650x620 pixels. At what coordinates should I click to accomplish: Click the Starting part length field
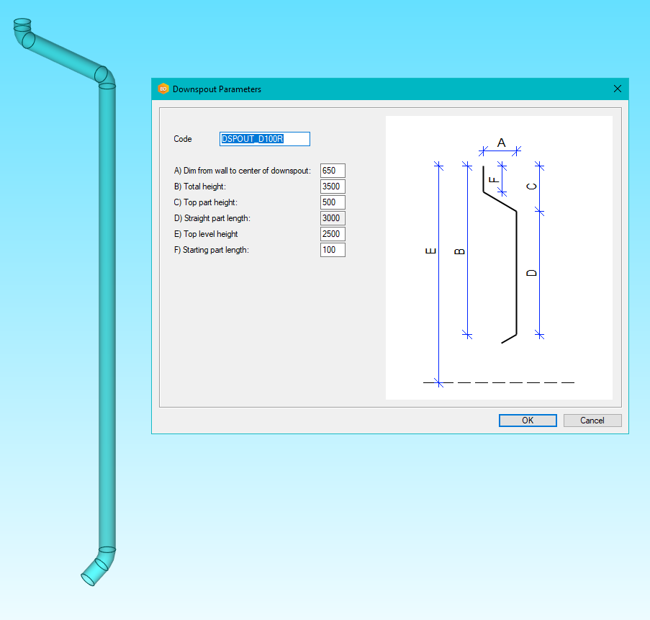333,250
